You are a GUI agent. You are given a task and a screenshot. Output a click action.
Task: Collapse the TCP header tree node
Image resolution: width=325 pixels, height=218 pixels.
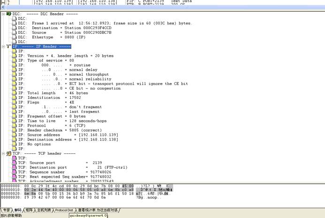(3, 154)
